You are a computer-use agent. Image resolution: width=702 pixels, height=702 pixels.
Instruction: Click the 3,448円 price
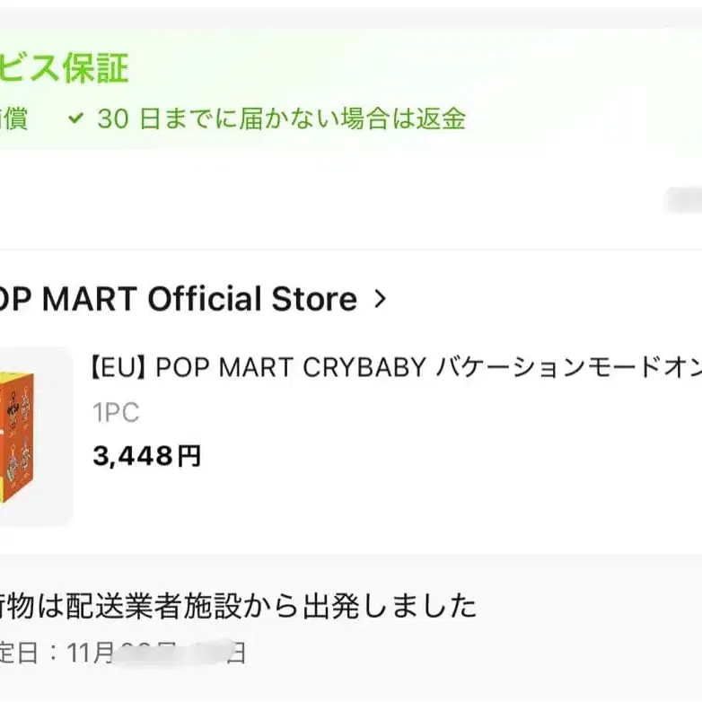146,456
